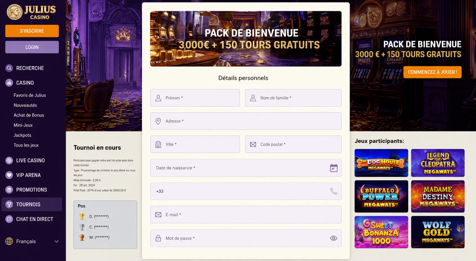Click the Live Casino chip icon
The width and height of the screenshot is (476, 261).
coord(9,160)
